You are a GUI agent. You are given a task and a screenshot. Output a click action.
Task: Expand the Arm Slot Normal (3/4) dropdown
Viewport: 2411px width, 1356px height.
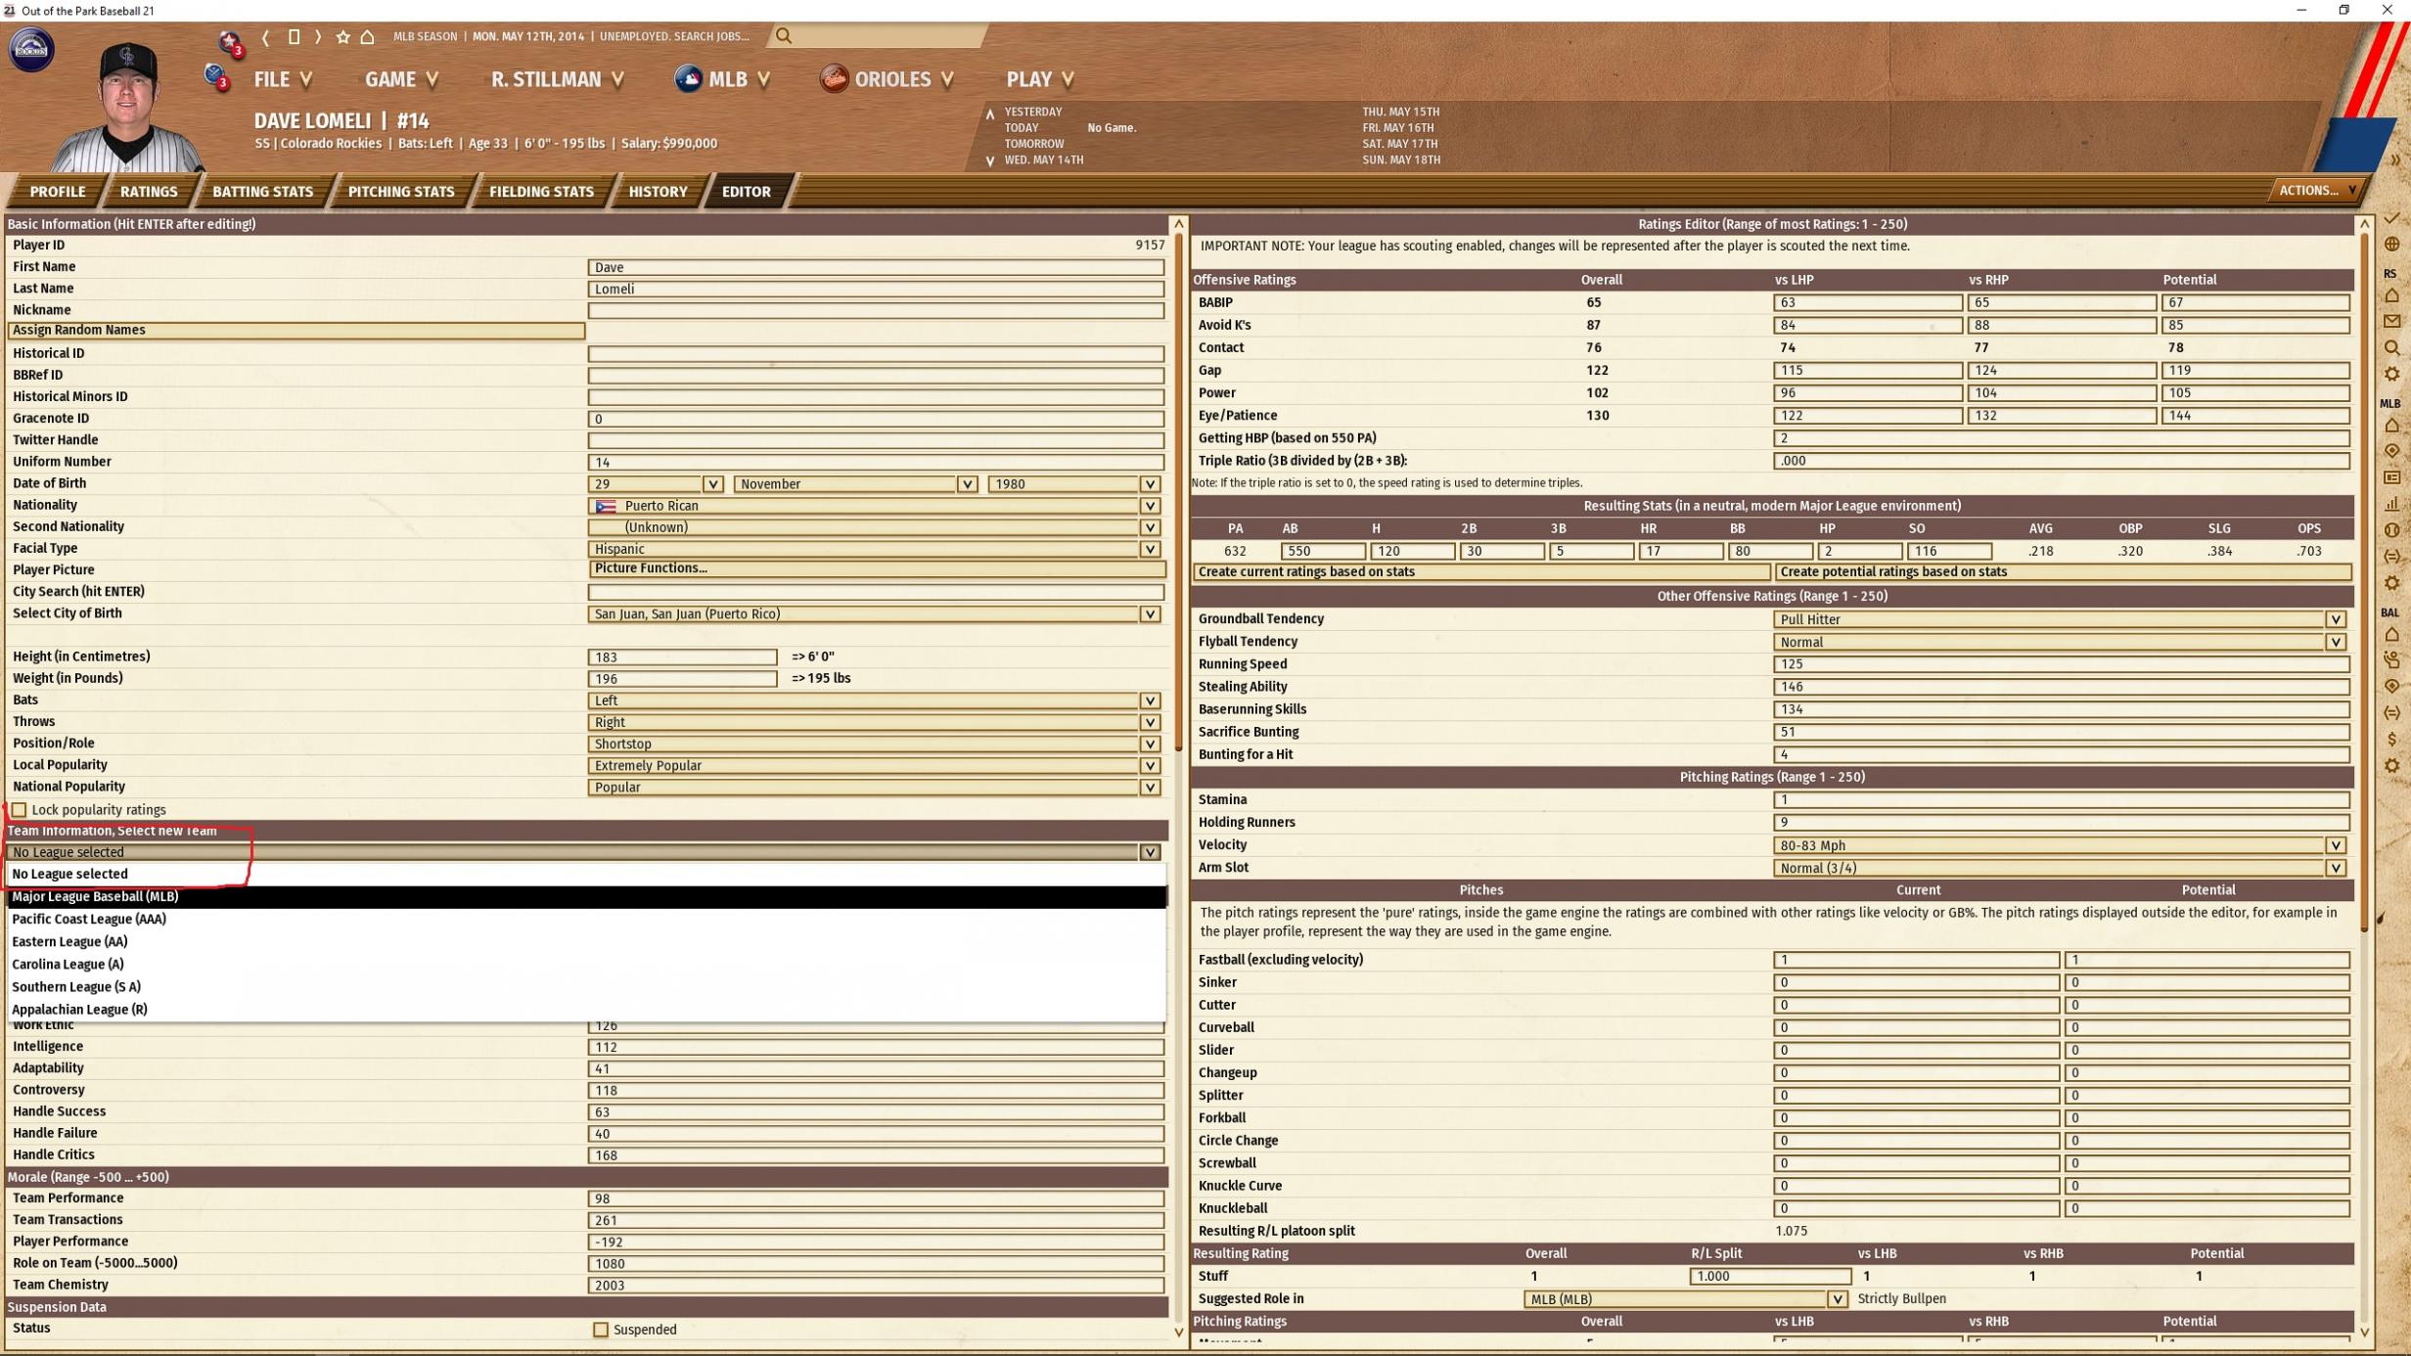tap(2060, 868)
